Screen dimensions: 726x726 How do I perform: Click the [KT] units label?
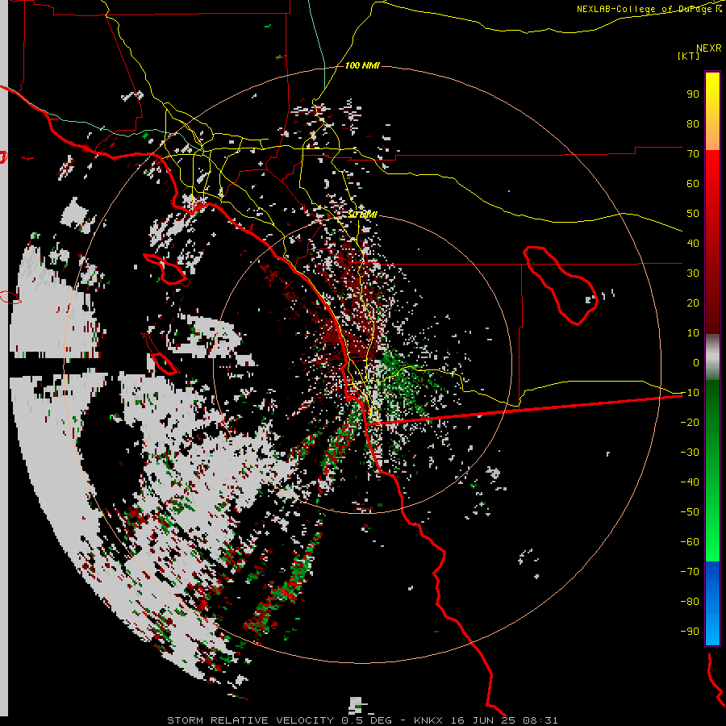tap(689, 56)
